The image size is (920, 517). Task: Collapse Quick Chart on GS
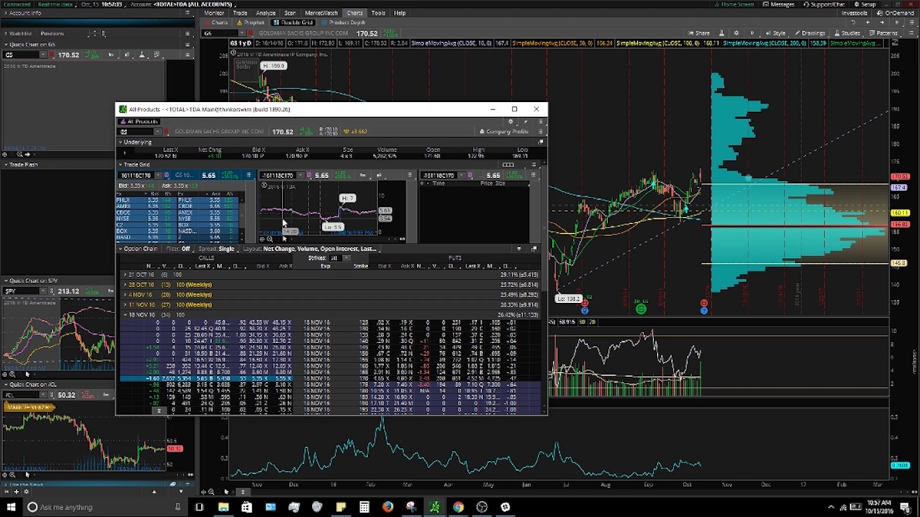(x=5, y=45)
